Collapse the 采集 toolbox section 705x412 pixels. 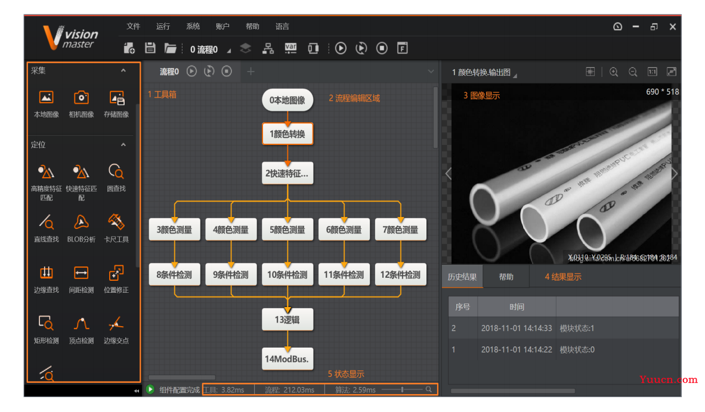(x=123, y=70)
